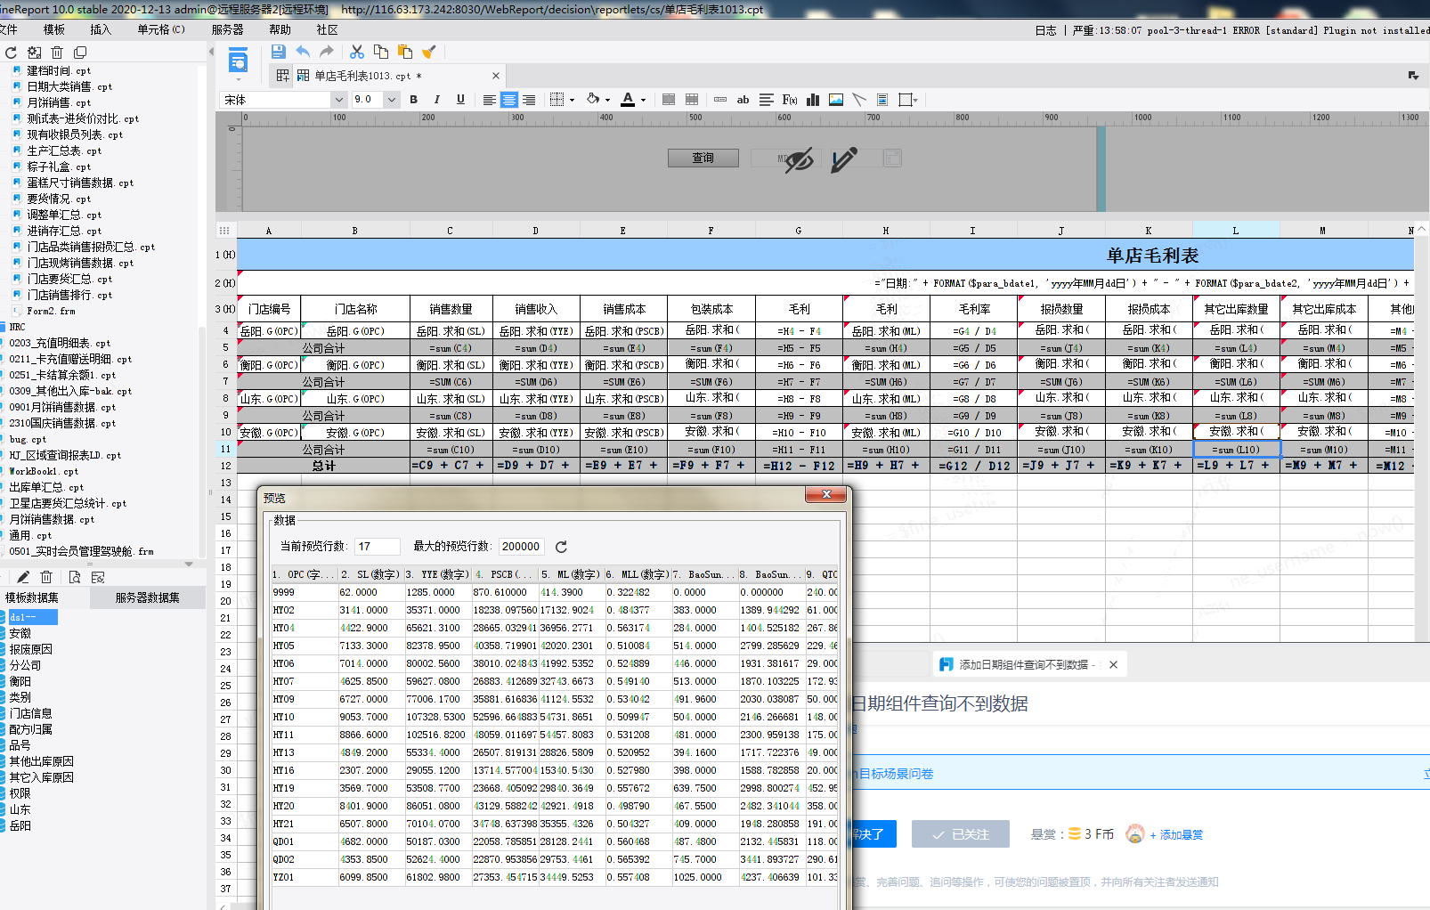Viewport: 1430px width, 910px height.
Task: Close the 单店毛利表1013.cpt tab
Action: (496, 76)
